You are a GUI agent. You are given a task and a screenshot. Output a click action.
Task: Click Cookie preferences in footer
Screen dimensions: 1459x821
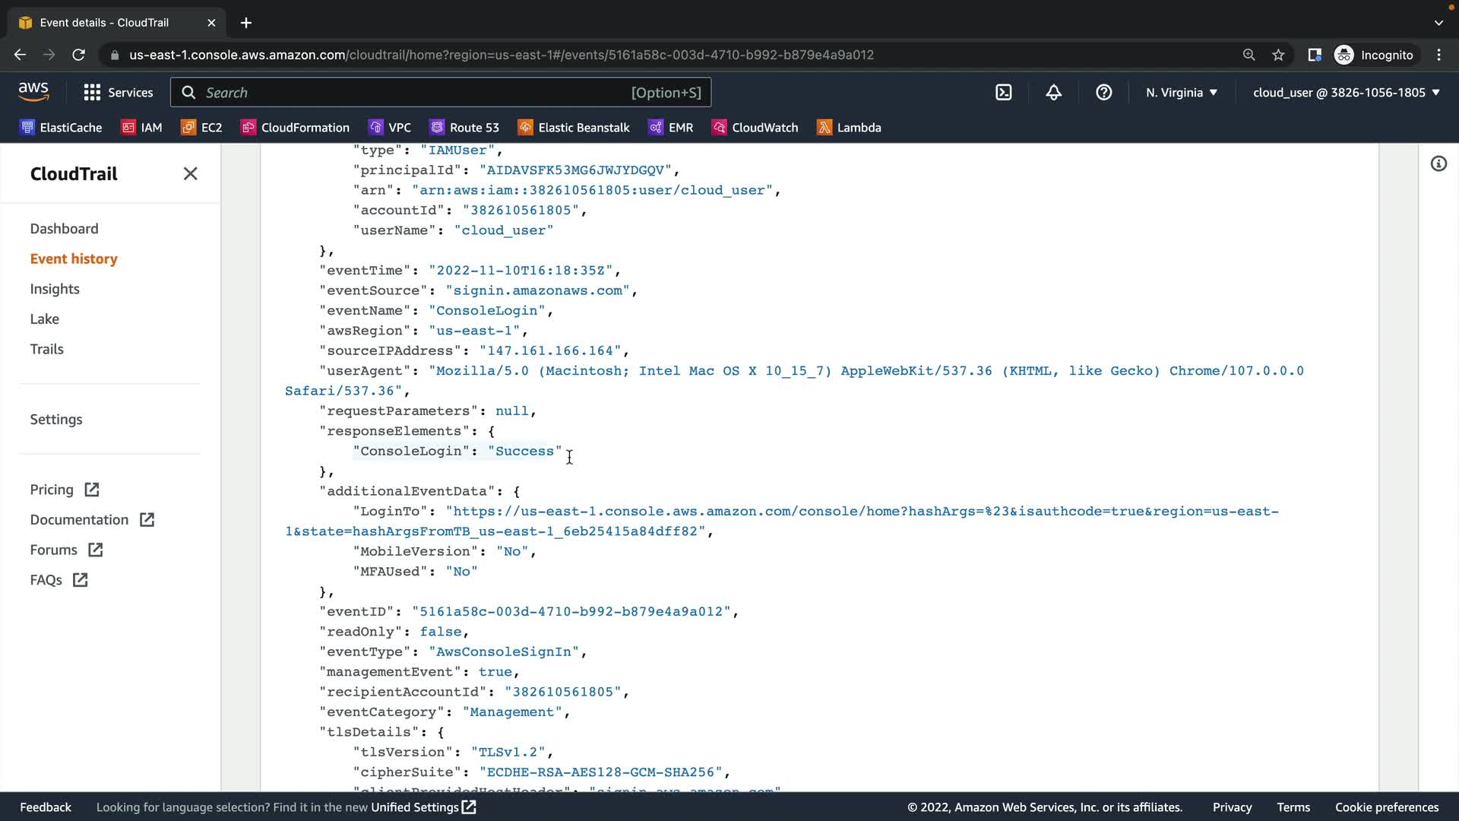click(x=1386, y=807)
